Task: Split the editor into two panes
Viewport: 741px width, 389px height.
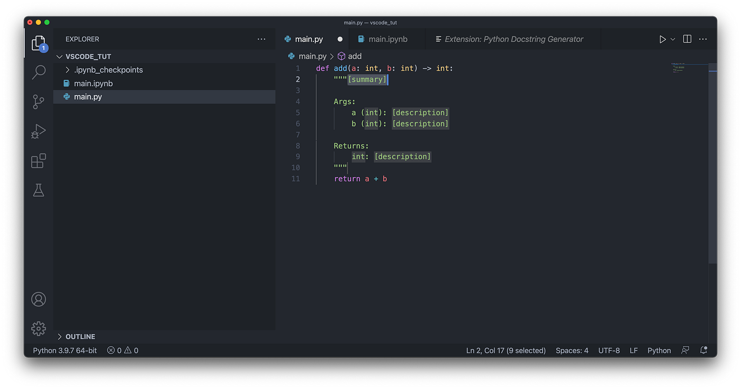Action: (x=686, y=39)
